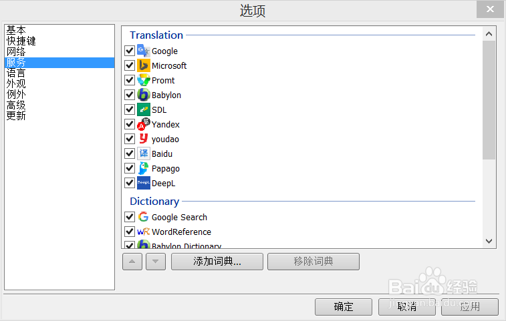This screenshot has width=506, height=321.
Task: Uncheck the WordReference checkbox
Action: [x=130, y=232]
